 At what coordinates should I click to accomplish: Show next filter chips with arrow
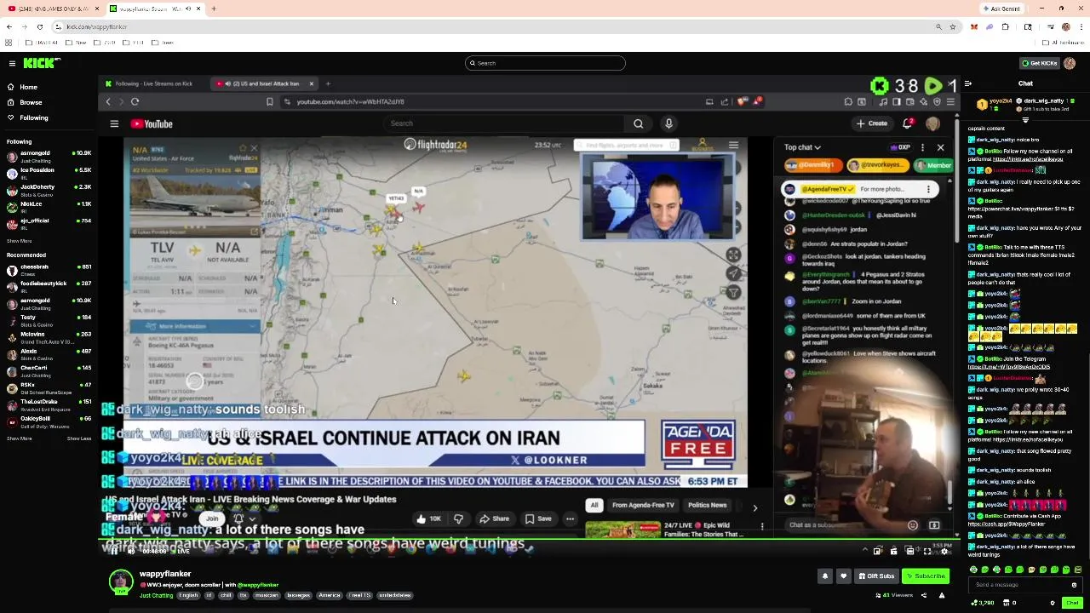point(754,507)
